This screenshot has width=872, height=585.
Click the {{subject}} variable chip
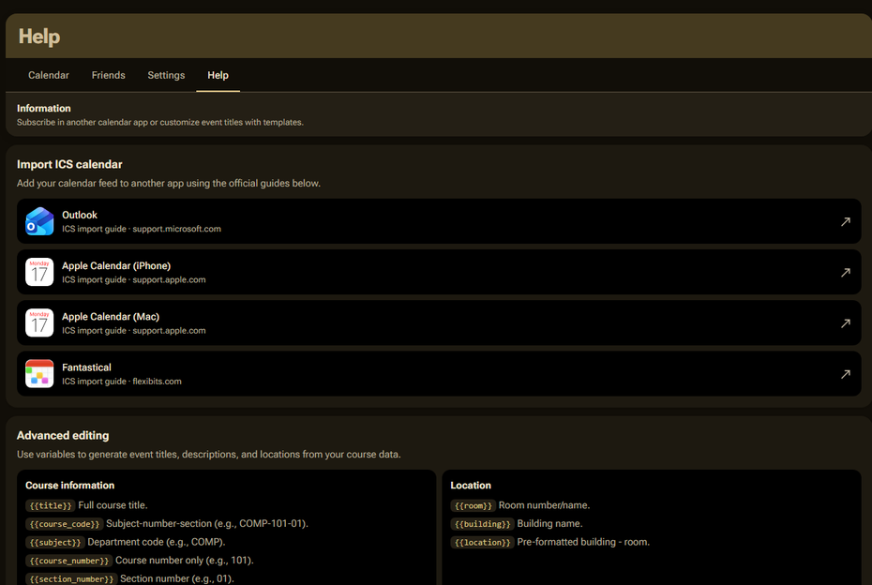[x=55, y=542]
